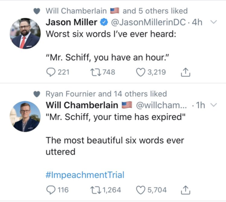226x202 pixels.
Task: Retweet Will Chamberlain's tweet
Action: tap(96, 190)
